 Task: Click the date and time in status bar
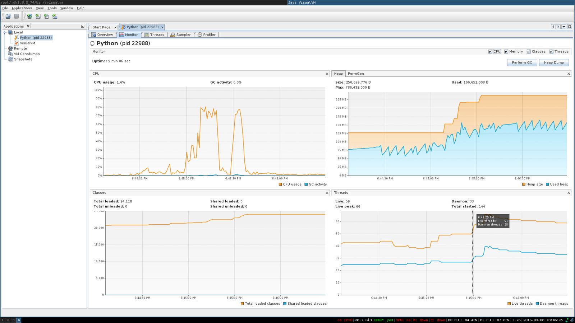543,320
